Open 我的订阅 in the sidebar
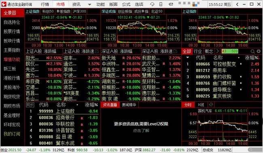This screenshot has height=153, width=263. (12, 134)
